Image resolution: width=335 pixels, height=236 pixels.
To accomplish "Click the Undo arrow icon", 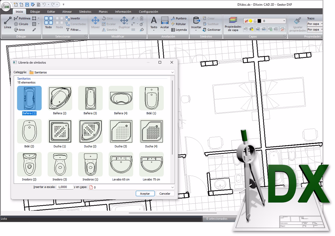I will 44,4.
